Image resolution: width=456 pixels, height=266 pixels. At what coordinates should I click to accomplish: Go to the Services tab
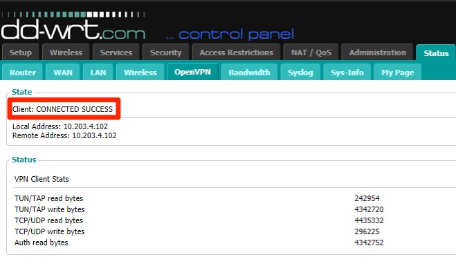pos(116,53)
